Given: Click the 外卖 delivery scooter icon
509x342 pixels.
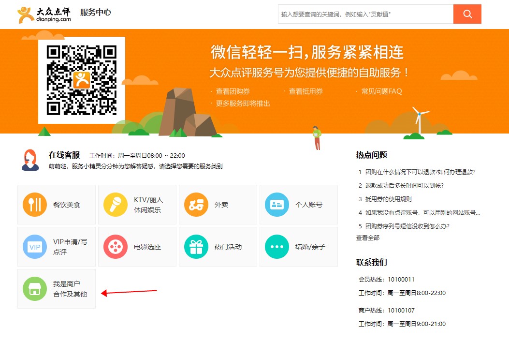Looking at the screenshot, I should tap(196, 205).
